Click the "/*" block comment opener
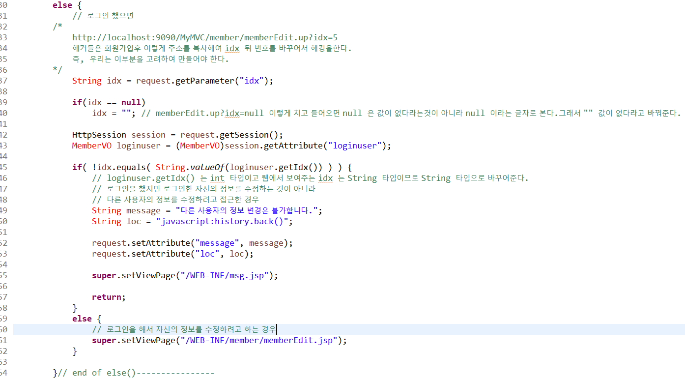685x380 pixels. click(x=57, y=27)
